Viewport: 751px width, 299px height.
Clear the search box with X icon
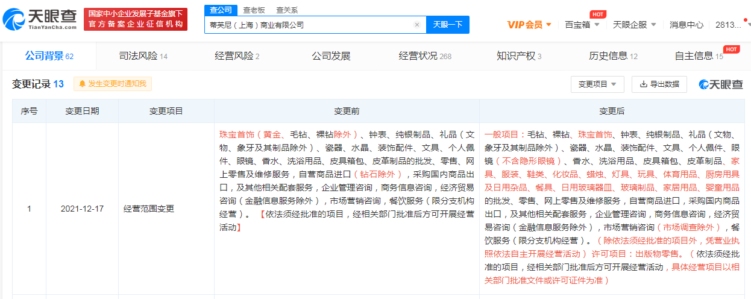point(416,25)
